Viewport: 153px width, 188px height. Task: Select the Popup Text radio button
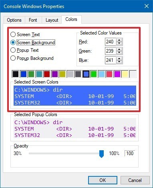[24, 50]
